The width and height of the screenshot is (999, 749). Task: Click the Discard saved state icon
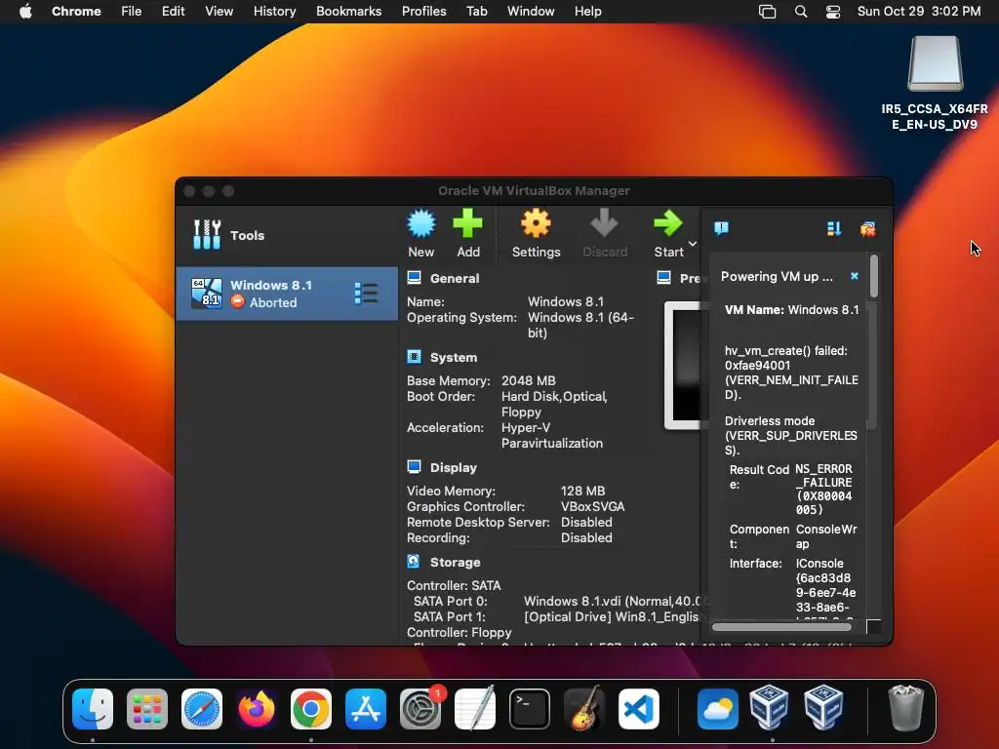coord(604,223)
